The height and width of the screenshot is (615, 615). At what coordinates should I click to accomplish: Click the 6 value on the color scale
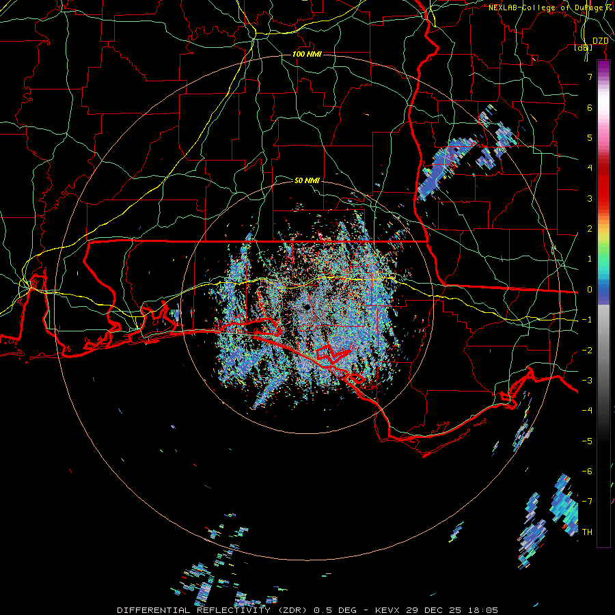(590, 107)
